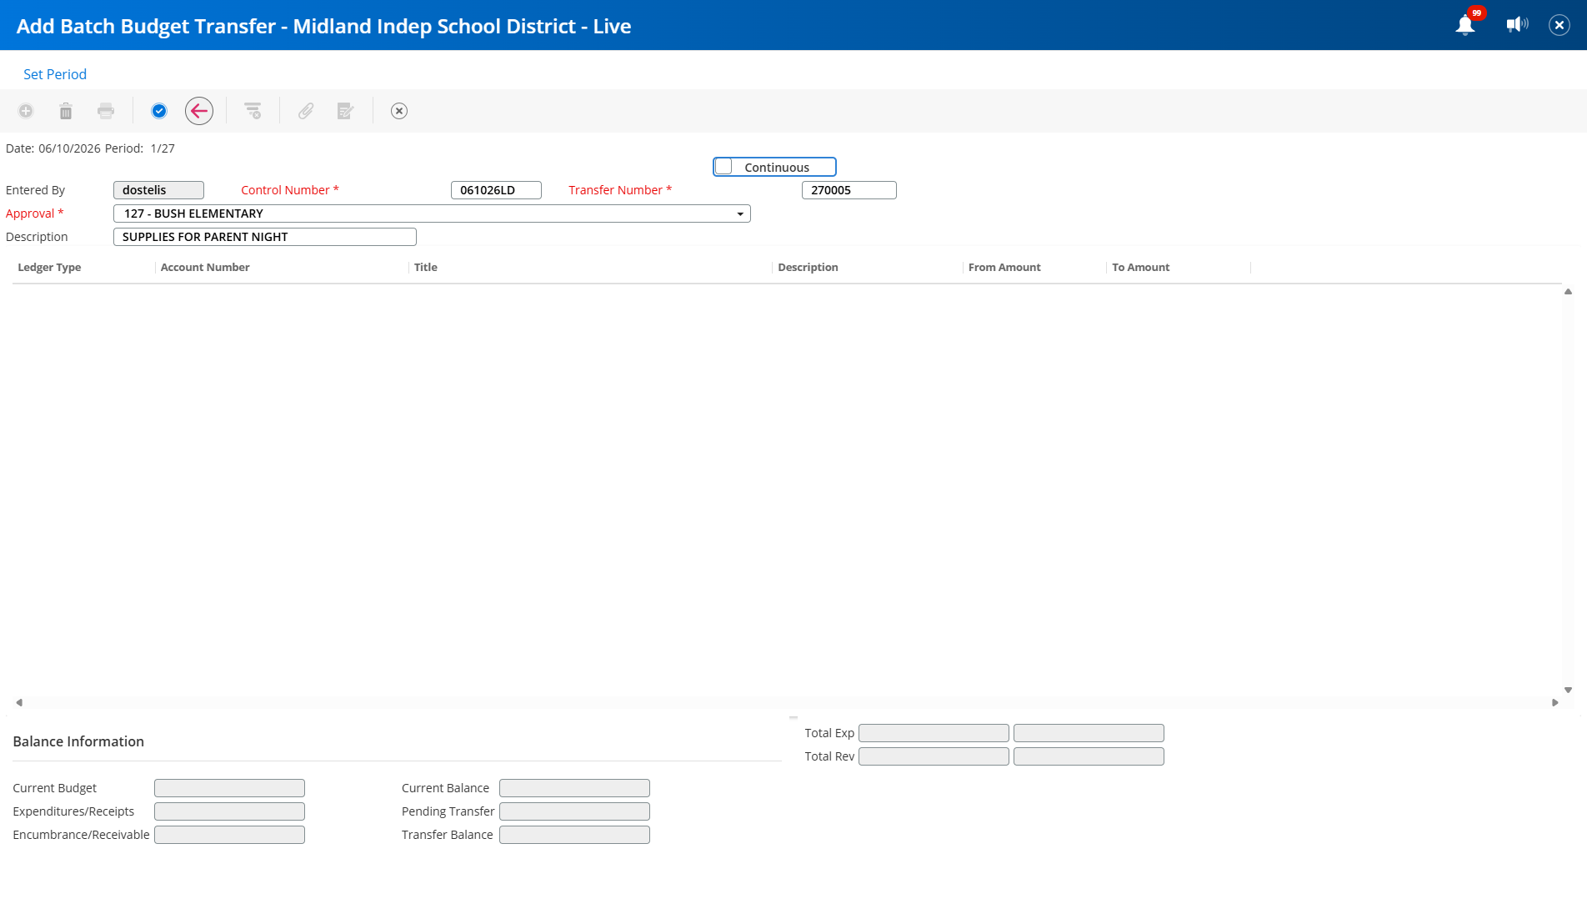The height and width of the screenshot is (899, 1587).
Task: Click the Current Budget field
Action: [x=229, y=788]
